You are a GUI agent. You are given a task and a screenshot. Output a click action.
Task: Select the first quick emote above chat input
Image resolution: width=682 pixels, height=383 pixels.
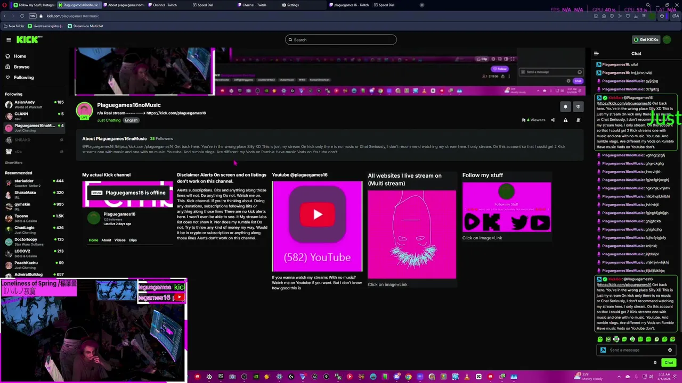click(600, 339)
